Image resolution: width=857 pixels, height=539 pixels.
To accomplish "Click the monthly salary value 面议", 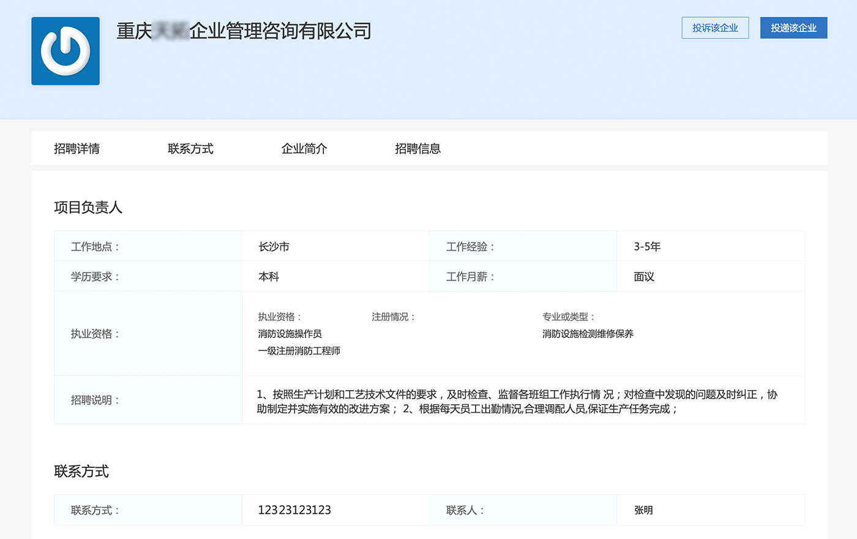I will point(644,277).
